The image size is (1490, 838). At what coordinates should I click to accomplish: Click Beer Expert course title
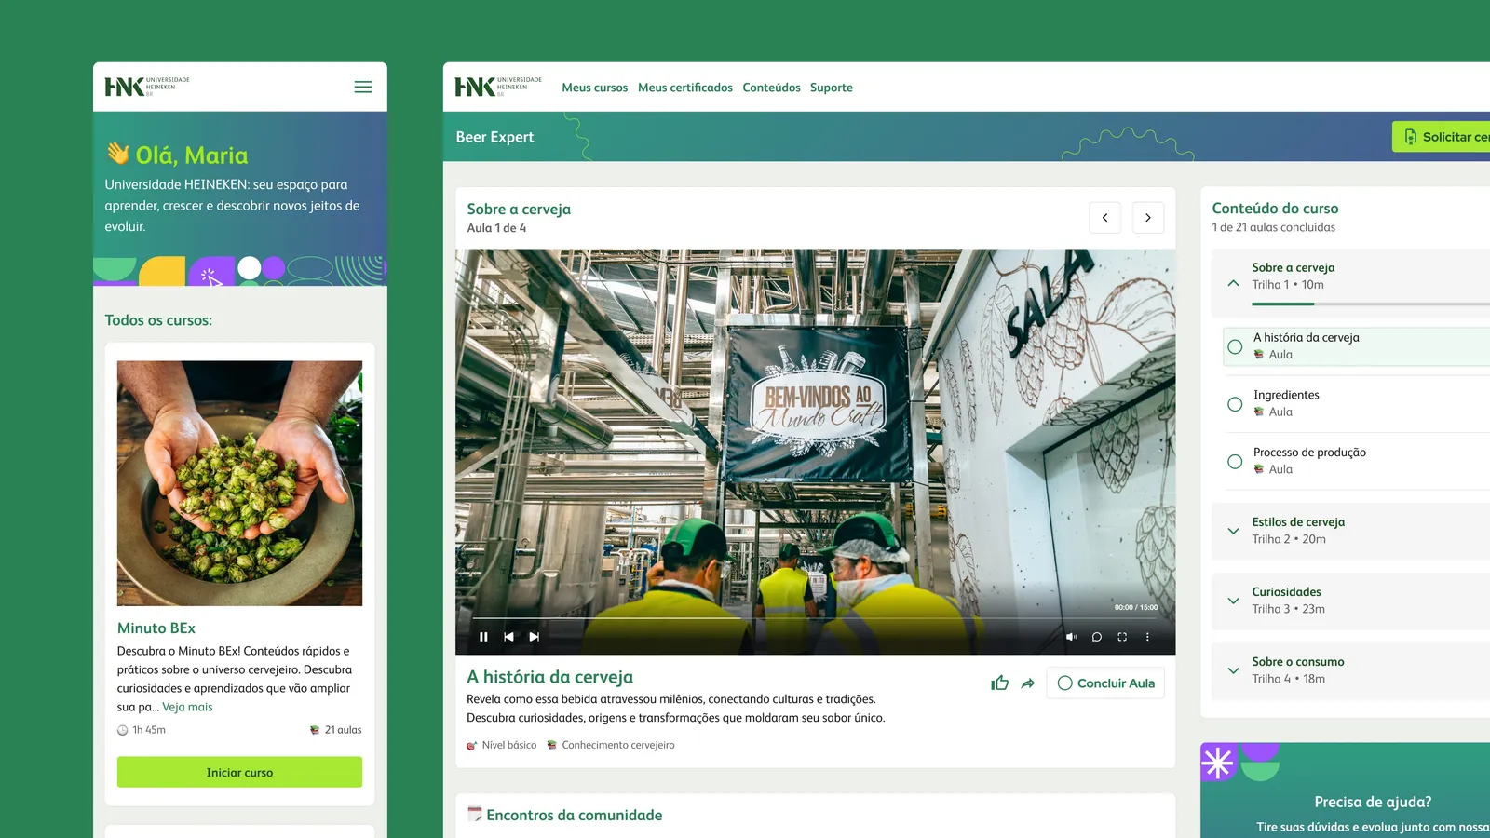pos(494,137)
